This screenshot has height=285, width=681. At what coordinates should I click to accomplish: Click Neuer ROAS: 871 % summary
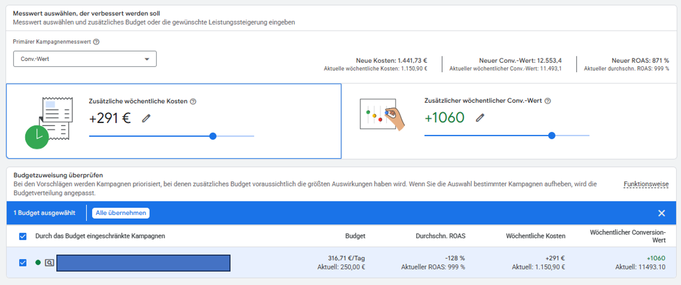pyautogui.click(x=641, y=60)
